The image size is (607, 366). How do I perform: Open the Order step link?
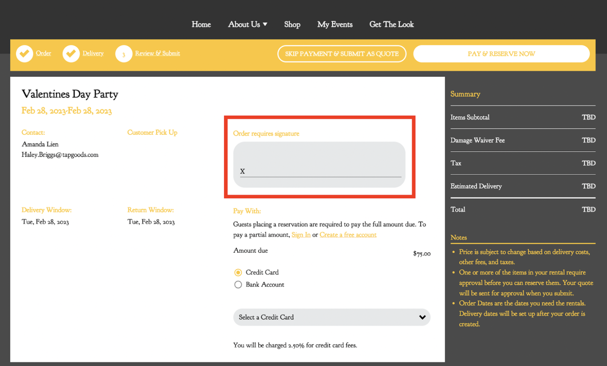(44, 53)
